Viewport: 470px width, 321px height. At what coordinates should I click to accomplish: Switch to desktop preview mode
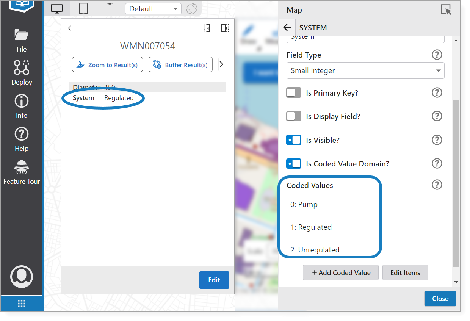57,9
